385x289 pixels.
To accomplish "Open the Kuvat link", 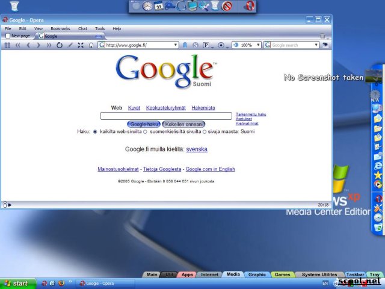I will [x=134, y=108].
